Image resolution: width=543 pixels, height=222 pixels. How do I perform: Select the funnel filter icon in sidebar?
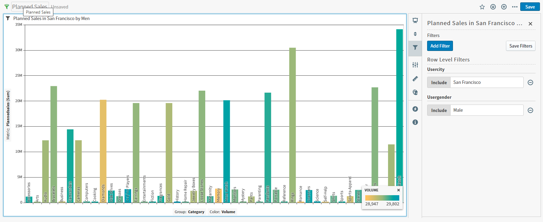point(415,48)
